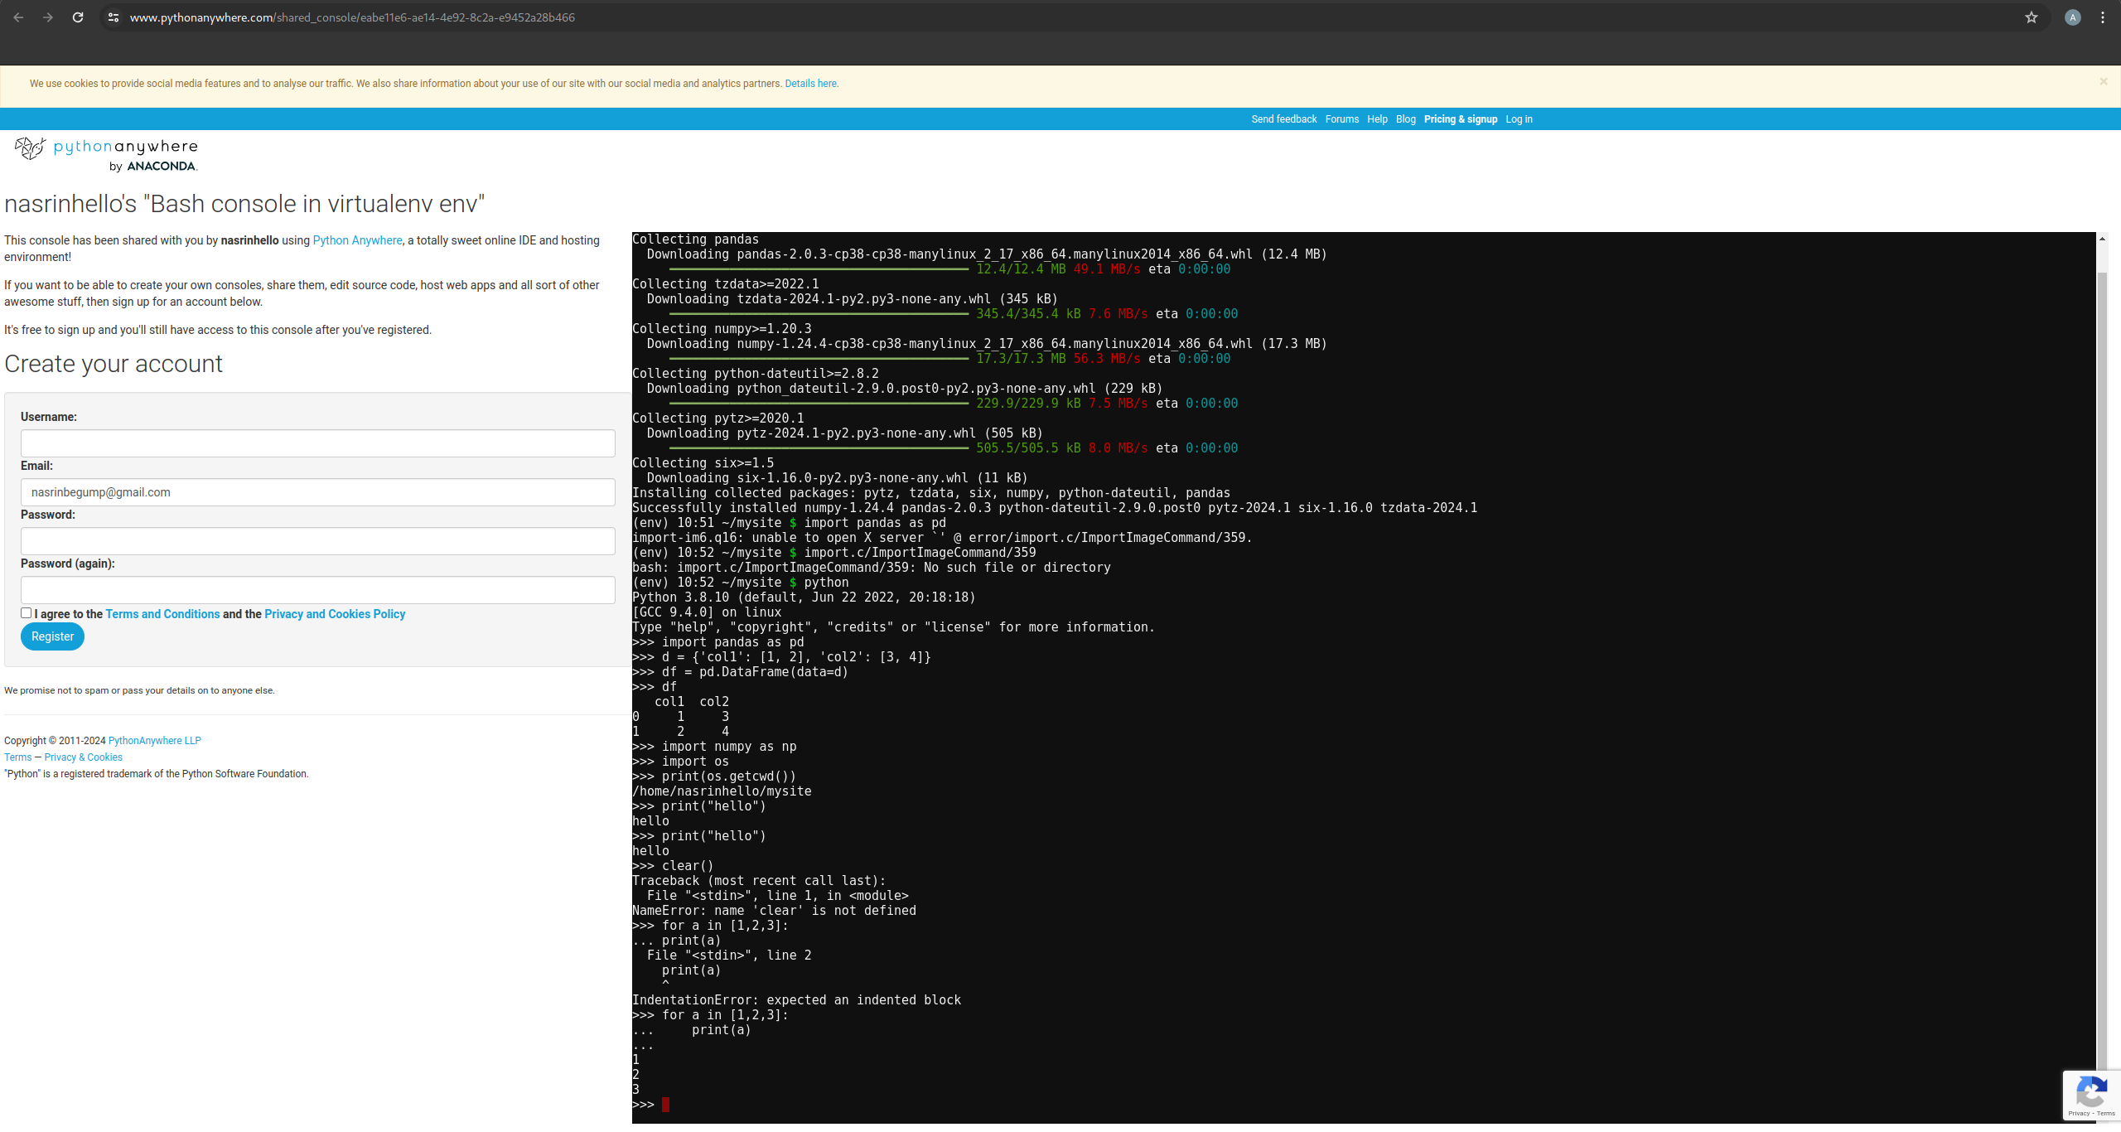Reload the page with the refresh icon
The image size is (2121, 1132).
78,17
